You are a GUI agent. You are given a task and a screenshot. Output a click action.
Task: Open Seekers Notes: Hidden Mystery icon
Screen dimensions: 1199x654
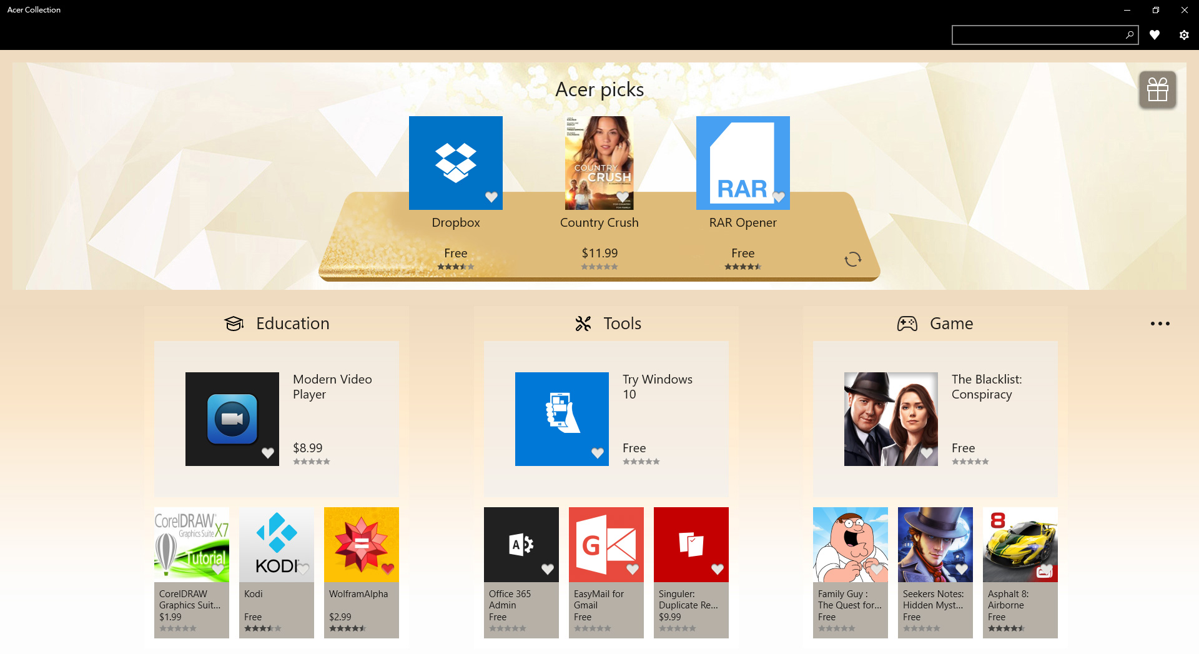point(935,545)
